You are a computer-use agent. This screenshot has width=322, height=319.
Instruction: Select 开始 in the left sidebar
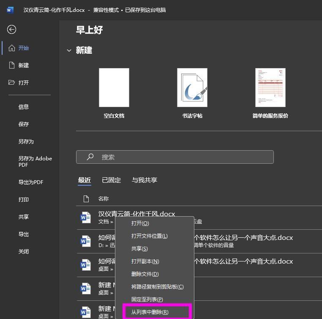(x=23, y=48)
